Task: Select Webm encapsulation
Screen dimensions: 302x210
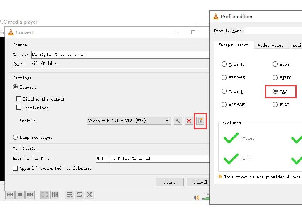Action: coord(275,64)
